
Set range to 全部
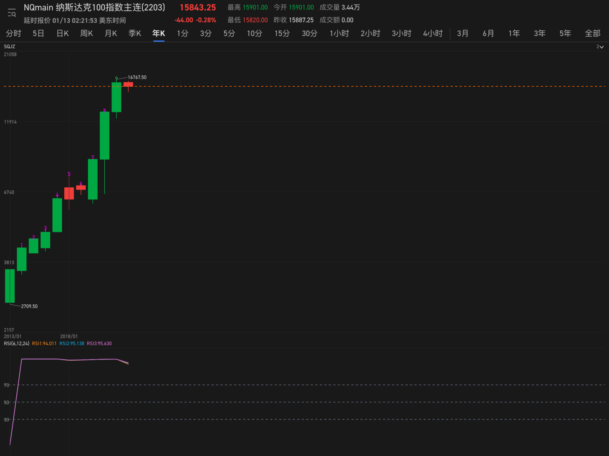593,33
